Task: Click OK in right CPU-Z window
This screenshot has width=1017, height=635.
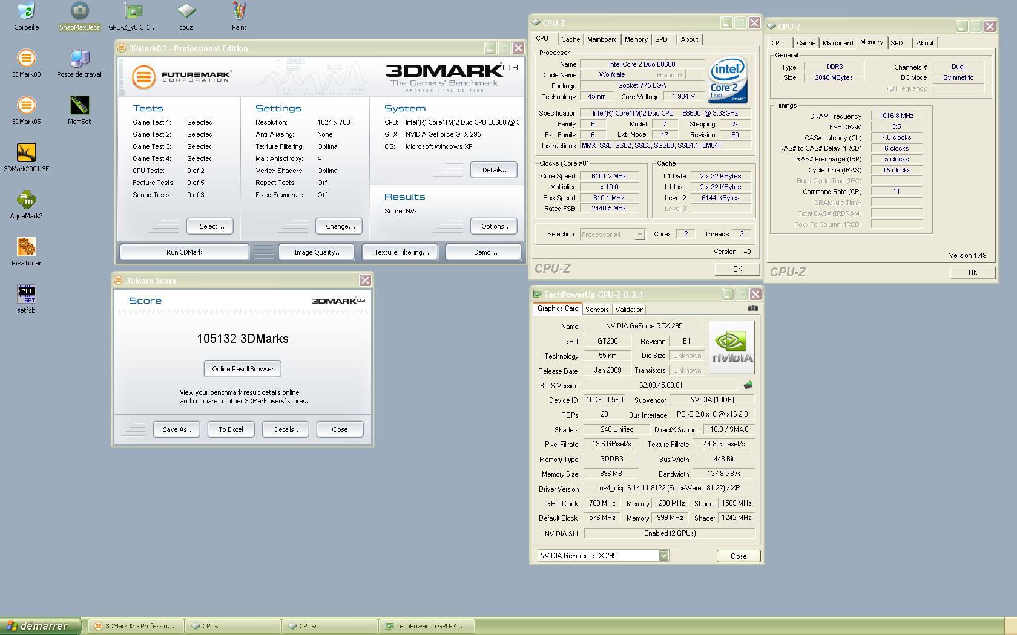Action: pyautogui.click(x=972, y=273)
